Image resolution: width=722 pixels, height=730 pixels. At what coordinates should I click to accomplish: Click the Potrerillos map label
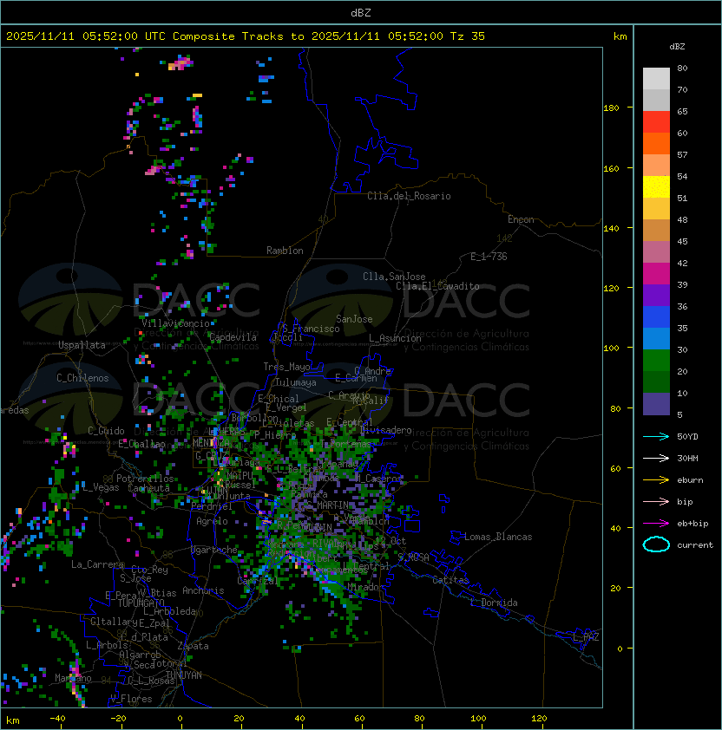(145, 479)
